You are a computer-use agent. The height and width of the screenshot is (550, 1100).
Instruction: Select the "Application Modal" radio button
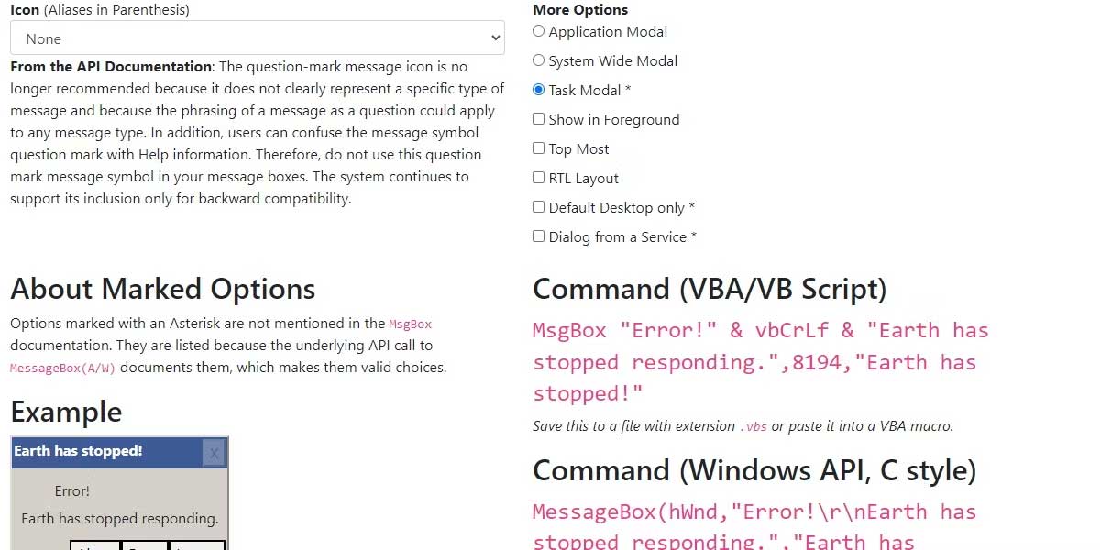click(539, 31)
